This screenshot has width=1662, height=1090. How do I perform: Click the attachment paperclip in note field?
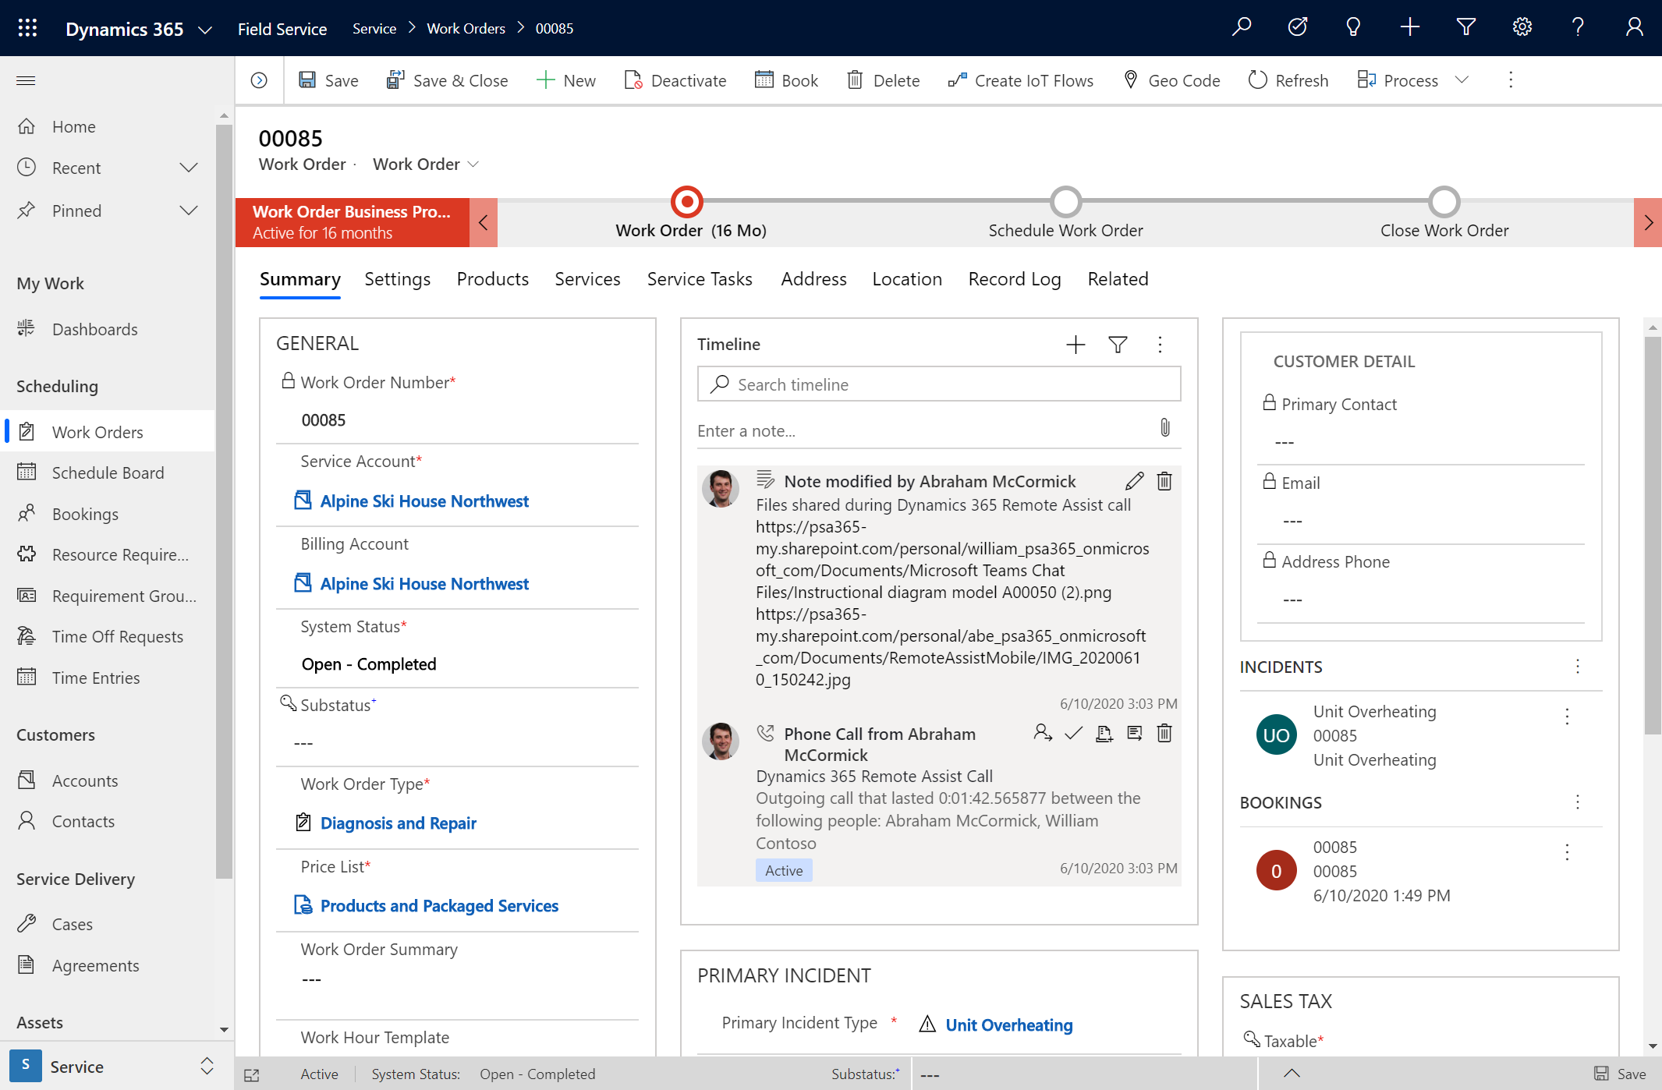[x=1164, y=428]
